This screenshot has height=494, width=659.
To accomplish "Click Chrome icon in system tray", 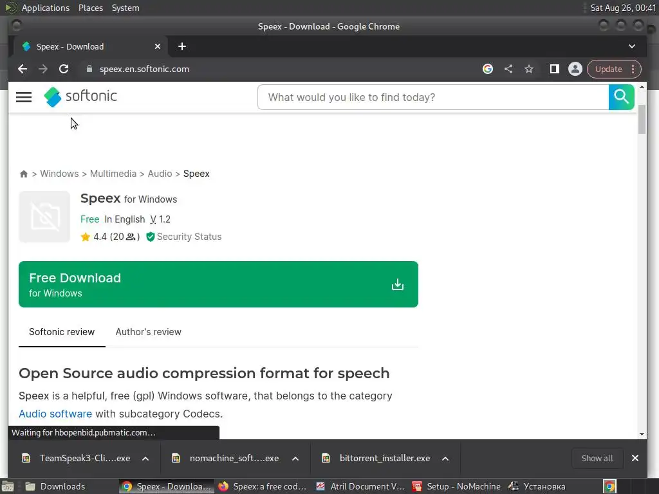I will [609, 486].
